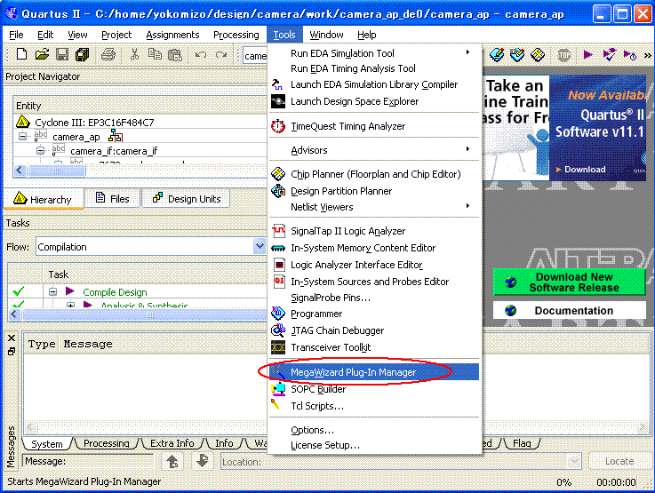Screen dimensions: 655x493
Task: Move message up with up-arrow icon
Action: [x=172, y=461]
